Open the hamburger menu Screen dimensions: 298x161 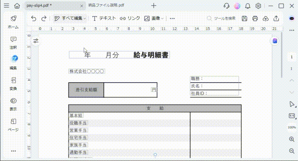(x=6, y=6)
